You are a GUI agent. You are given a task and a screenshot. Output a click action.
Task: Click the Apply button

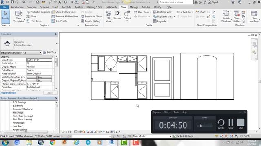(x=50, y=93)
